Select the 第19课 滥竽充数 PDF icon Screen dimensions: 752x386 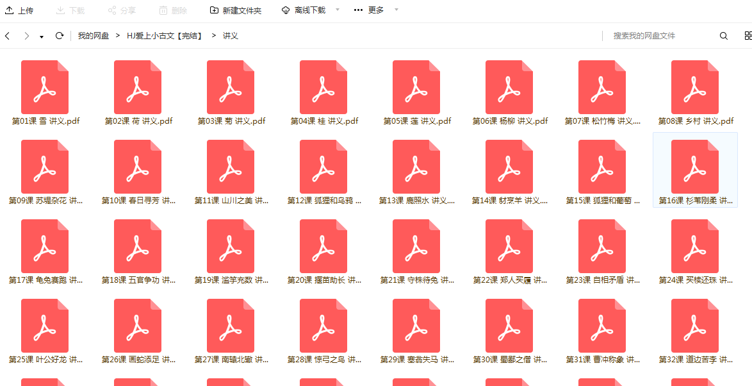tap(231, 246)
